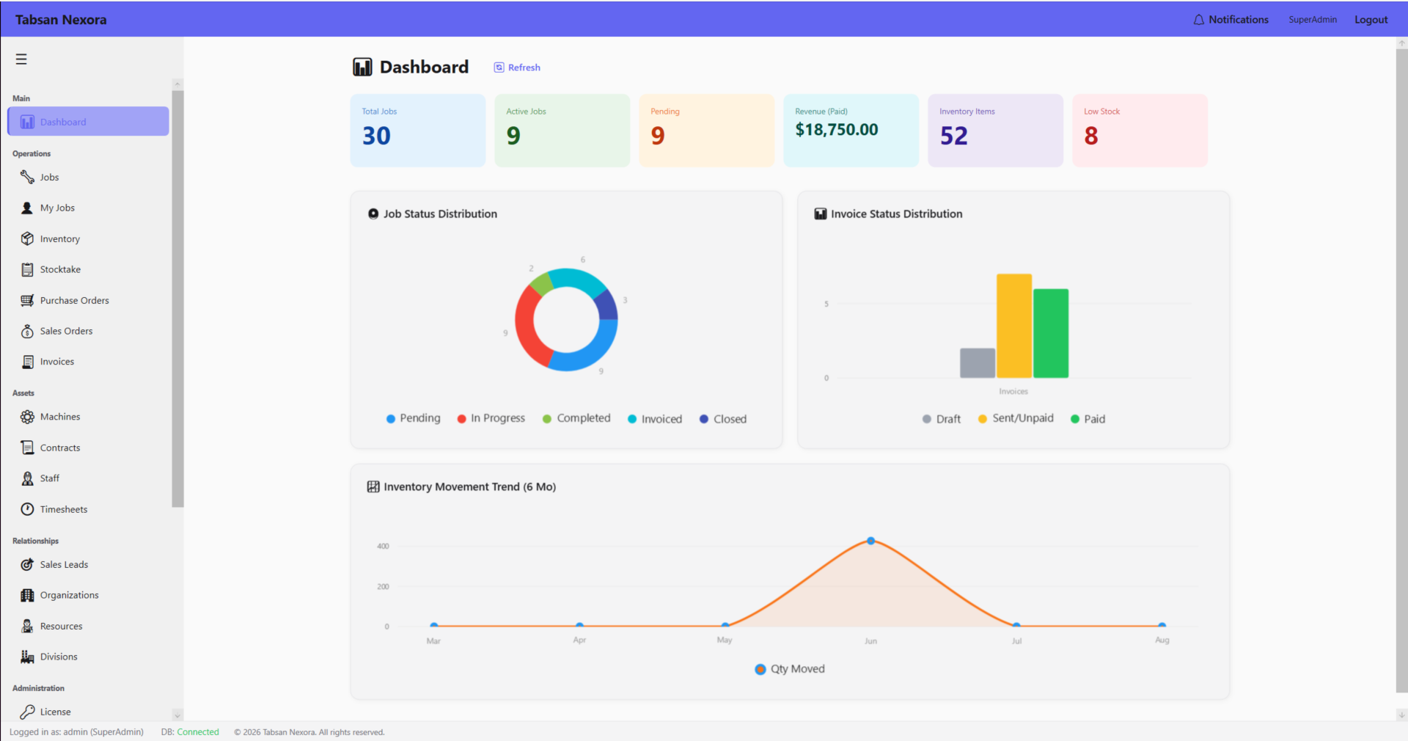1408x741 pixels.
Task: Click the Pending count card
Action: (706, 131)
